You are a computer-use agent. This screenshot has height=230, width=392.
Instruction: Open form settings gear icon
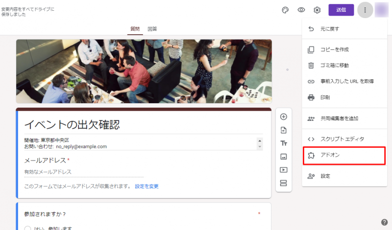pos(317,10)
